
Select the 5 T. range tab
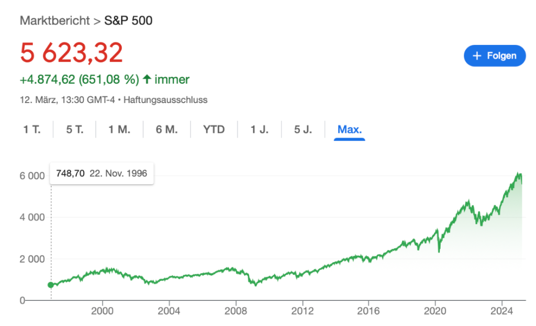point(74,129)
